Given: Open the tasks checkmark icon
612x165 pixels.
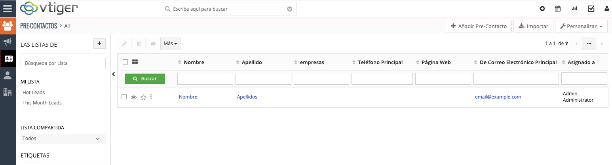Looking at the screenshot, I should pos(591,9).
